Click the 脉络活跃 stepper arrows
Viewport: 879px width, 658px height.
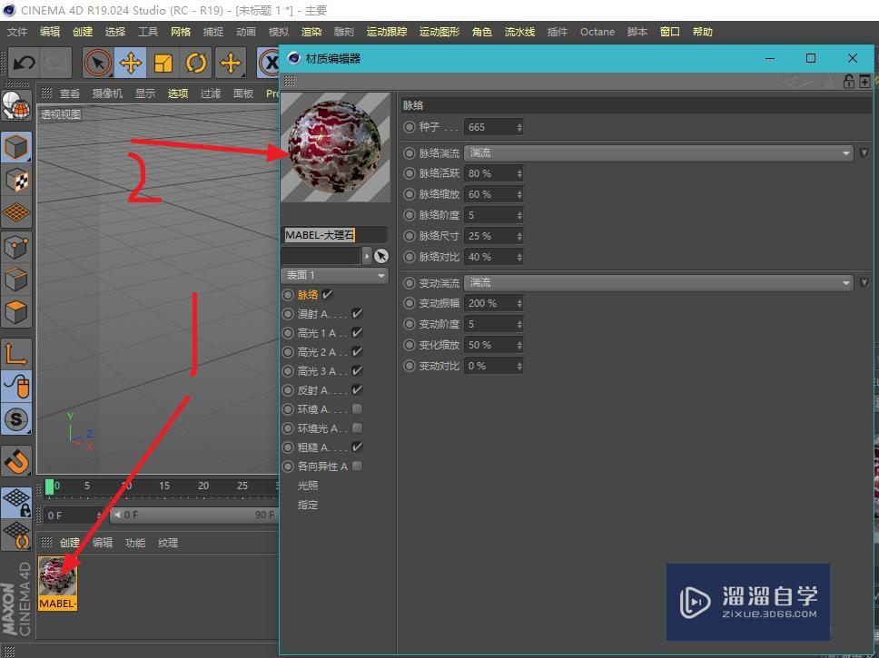(x=519, y=173)
